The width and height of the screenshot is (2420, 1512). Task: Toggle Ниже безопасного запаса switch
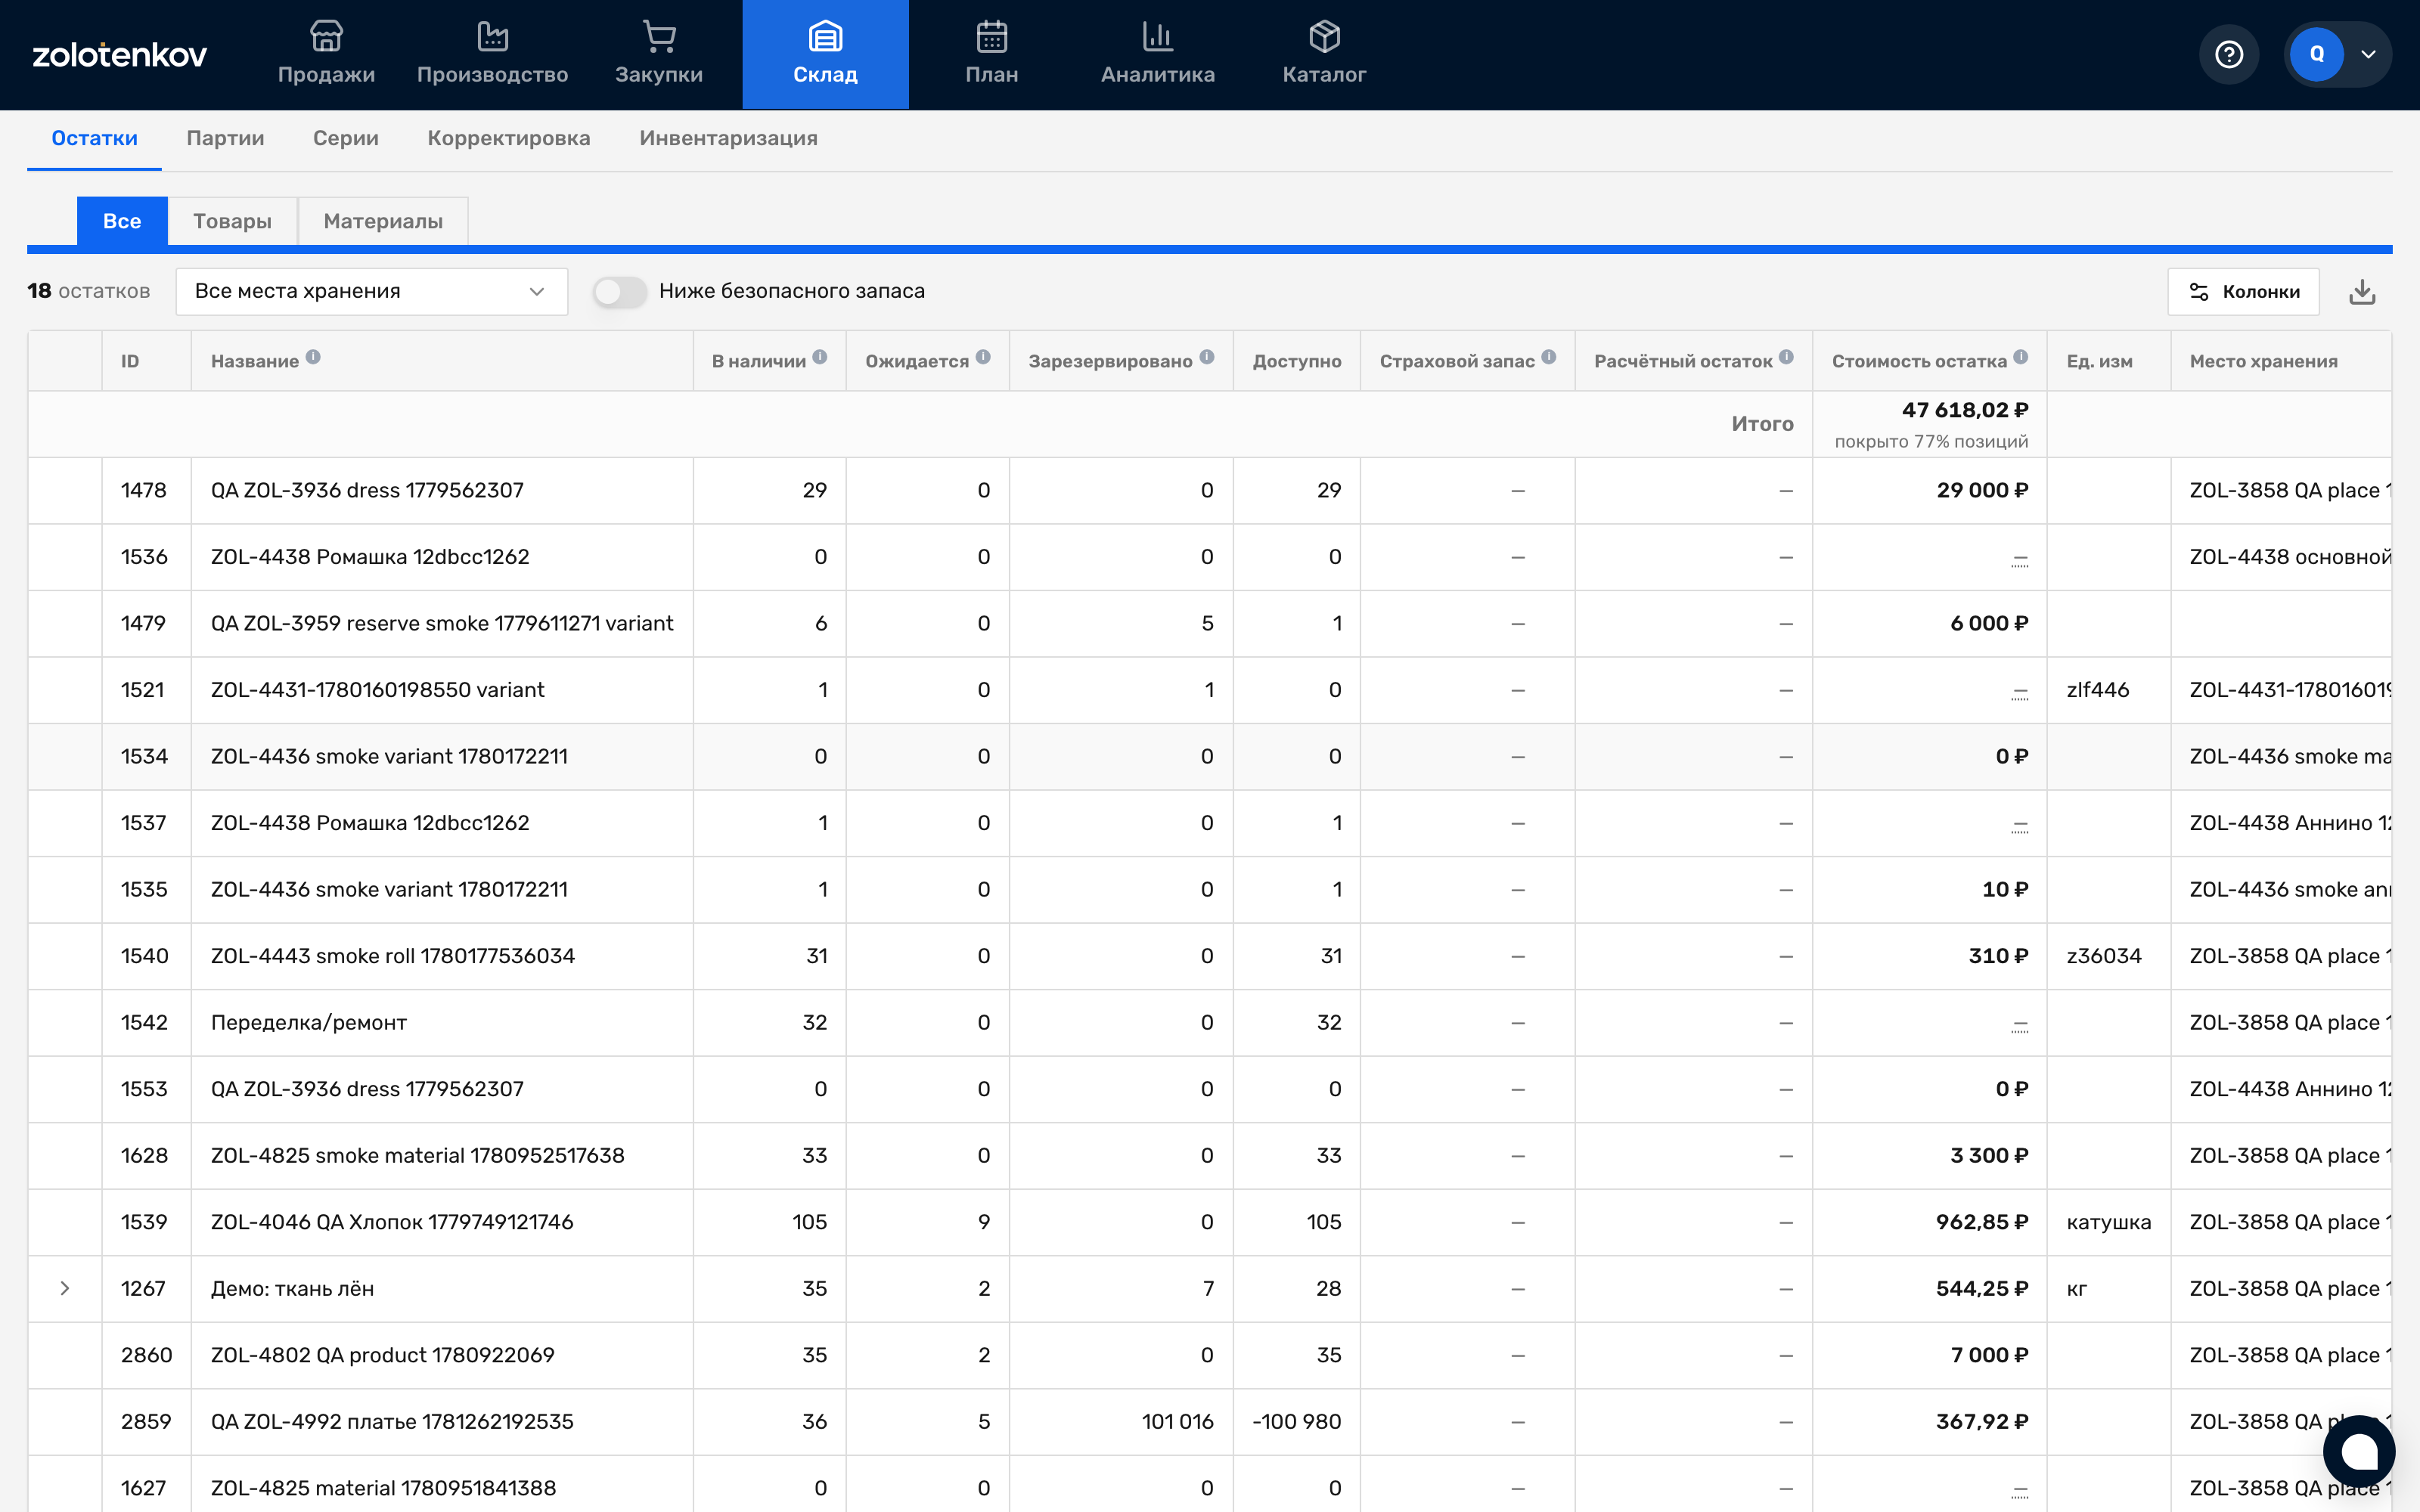tap(619, 292)
